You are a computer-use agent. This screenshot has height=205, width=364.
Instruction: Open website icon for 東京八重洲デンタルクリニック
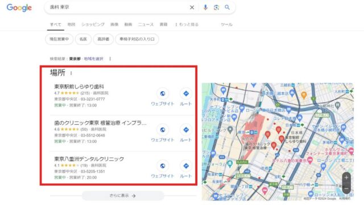coord(163,166)
